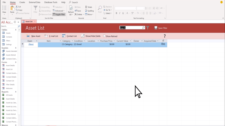Screen dimensions: 225x126
Task: Click the filter funnel beside search box
Action: click(148, 28)
